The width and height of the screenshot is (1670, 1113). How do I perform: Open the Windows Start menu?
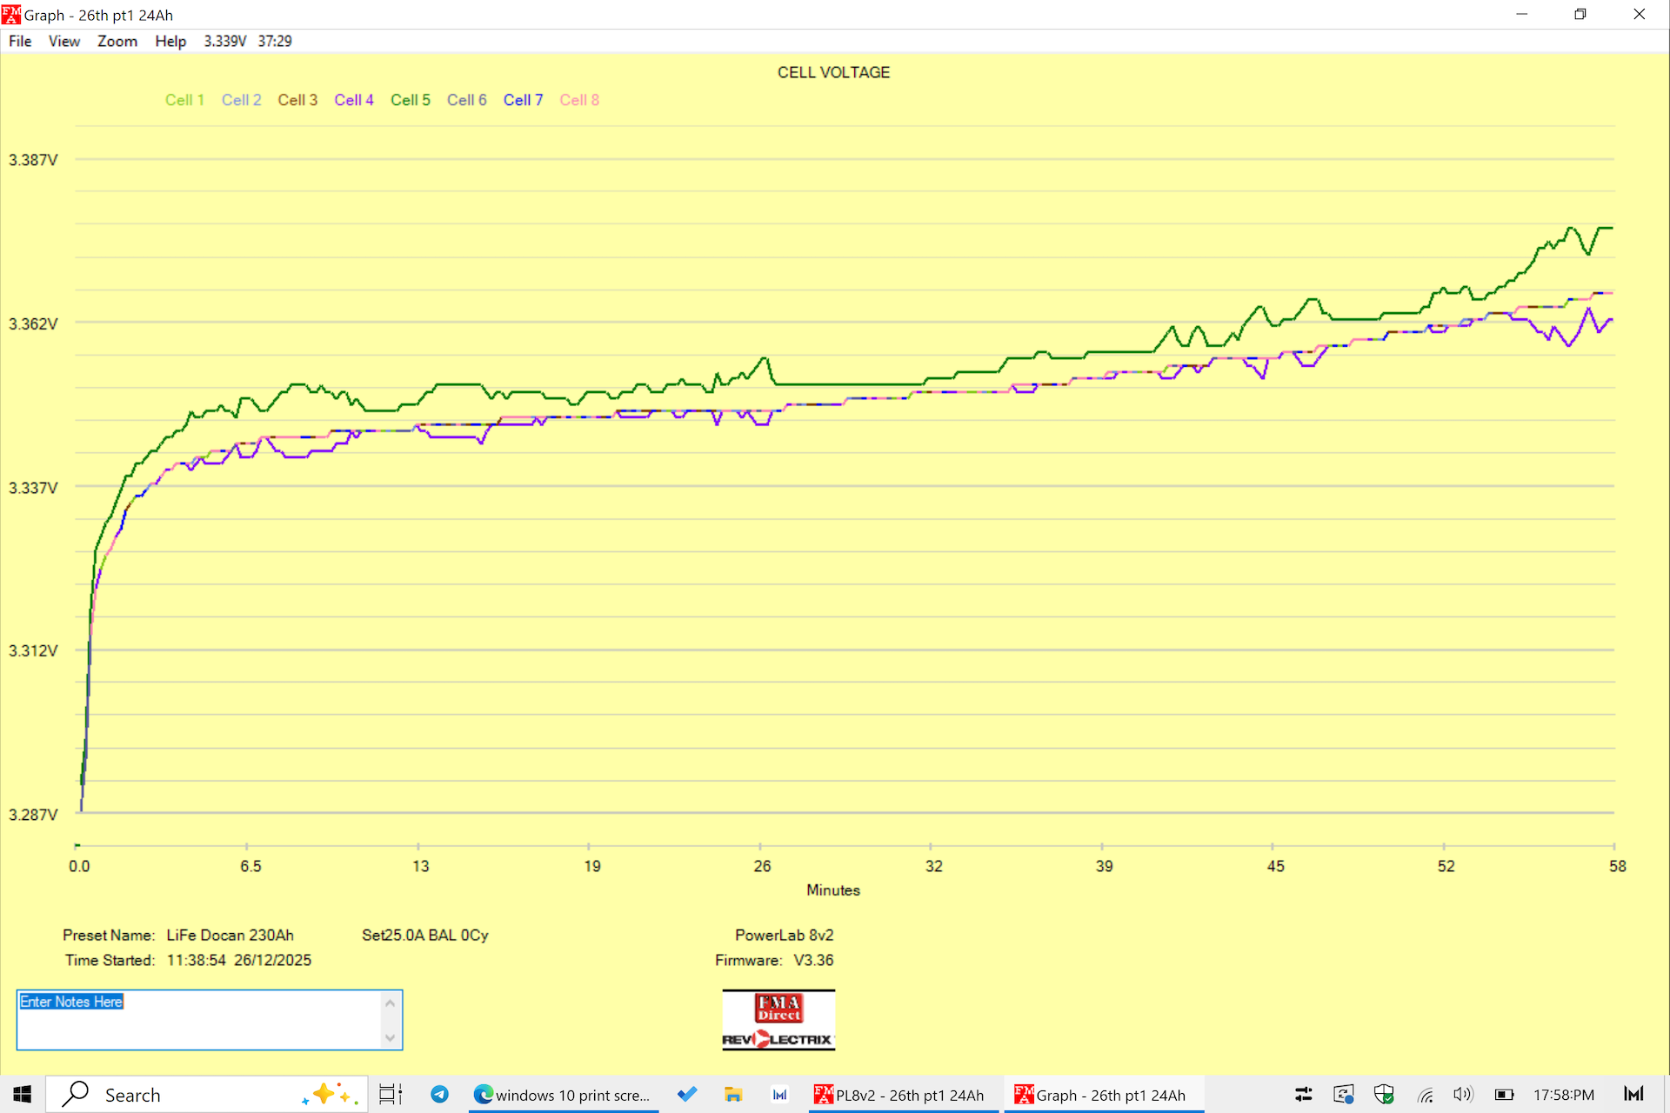click(23, 1095)
